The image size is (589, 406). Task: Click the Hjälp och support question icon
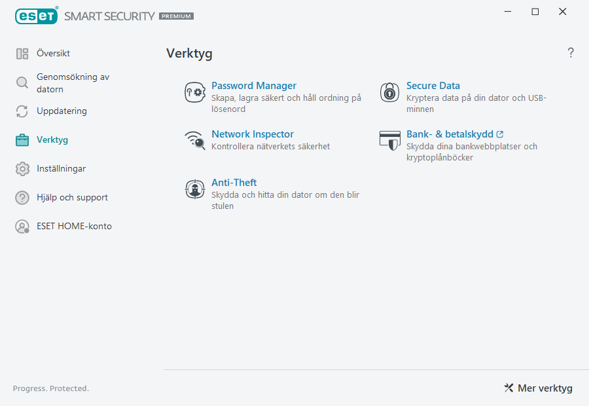click(x=22, y=197)
